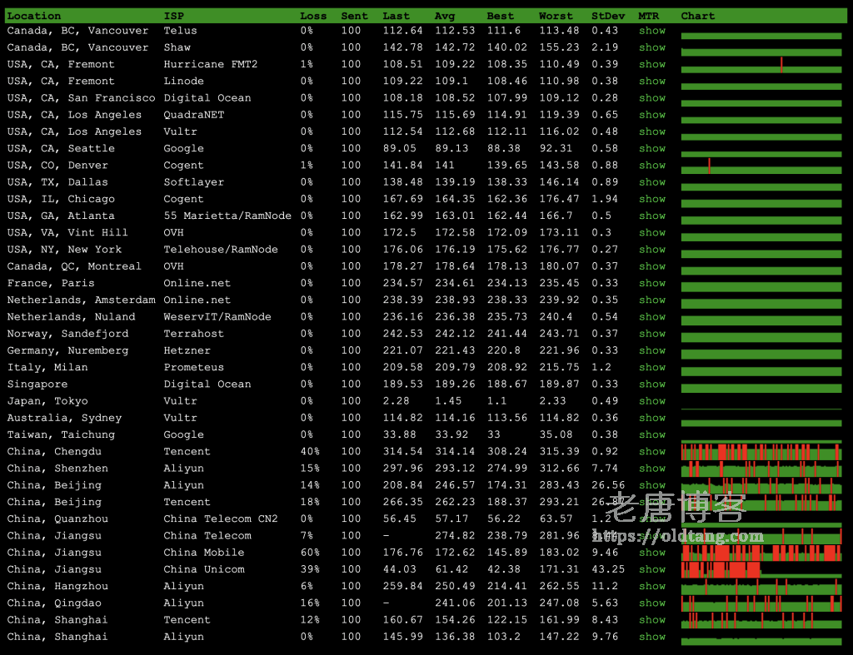Show MTR for Australia, Sydney Vultr row
The height and width of the screenshot is (655, 853).
click(652, 418)
